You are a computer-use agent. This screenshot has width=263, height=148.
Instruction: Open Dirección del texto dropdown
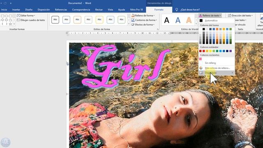(x=240, y=16)
